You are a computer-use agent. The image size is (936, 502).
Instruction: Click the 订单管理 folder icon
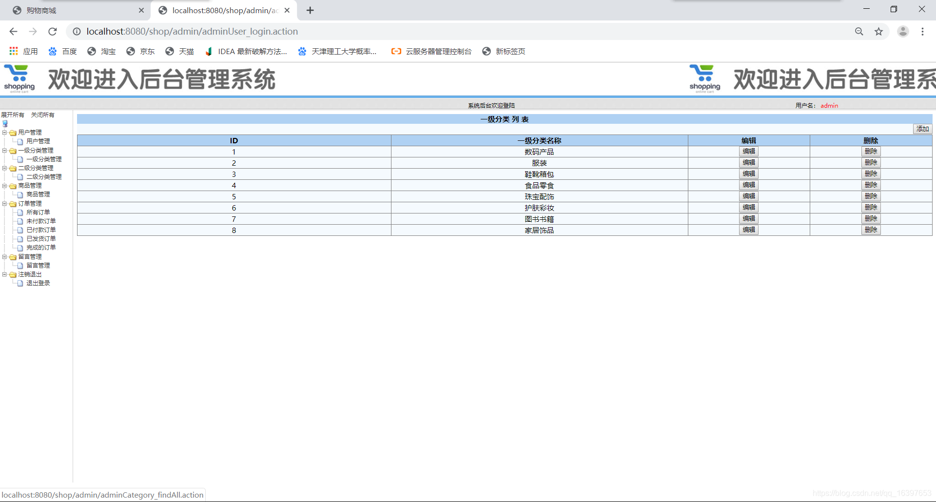point(13,204)
